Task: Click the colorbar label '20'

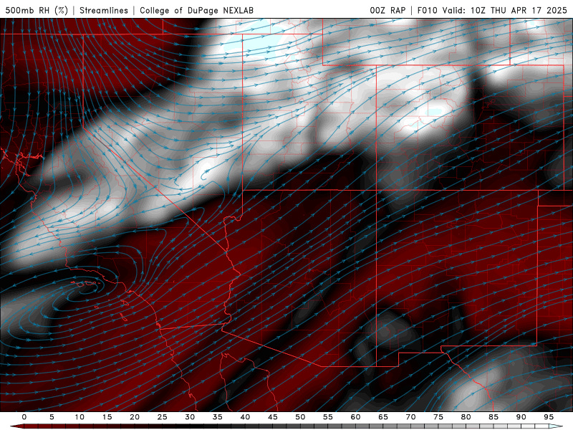Action: (135, 417)
